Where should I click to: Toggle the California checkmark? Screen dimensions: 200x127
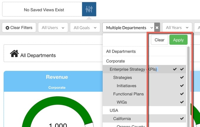(x=182, y=119)
